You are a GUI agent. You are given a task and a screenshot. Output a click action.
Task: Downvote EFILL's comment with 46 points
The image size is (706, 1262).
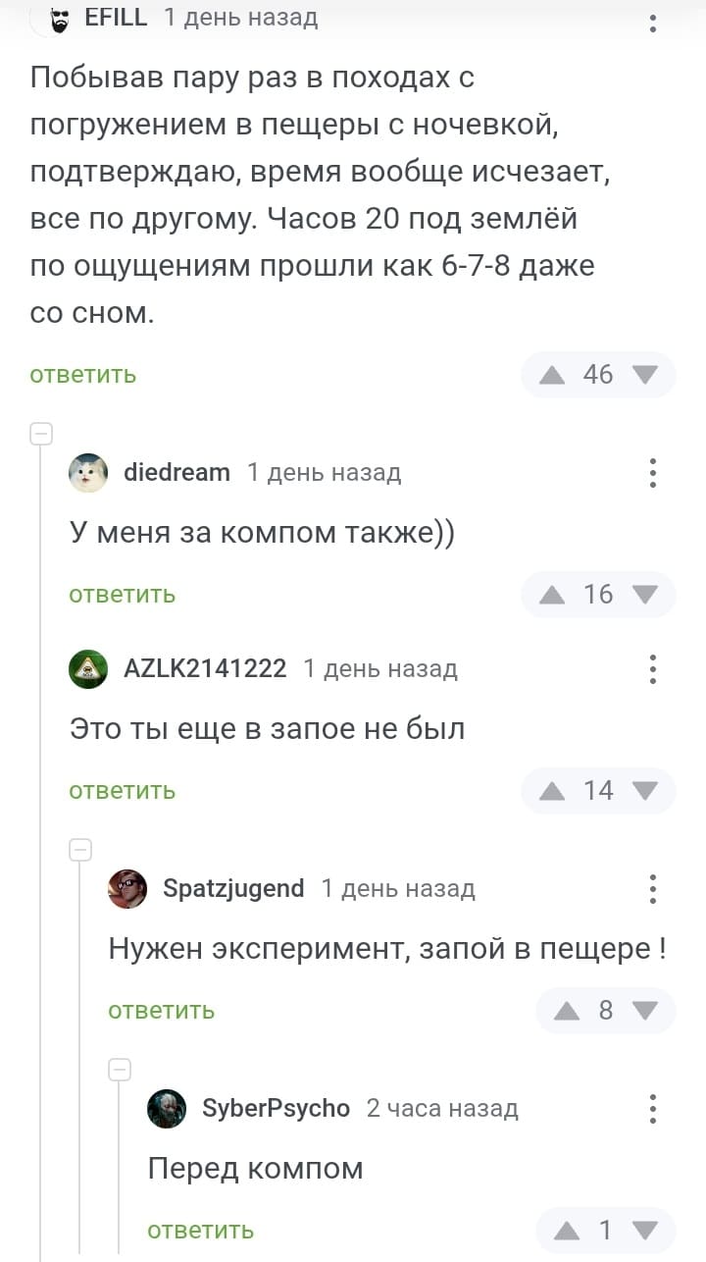645,375
